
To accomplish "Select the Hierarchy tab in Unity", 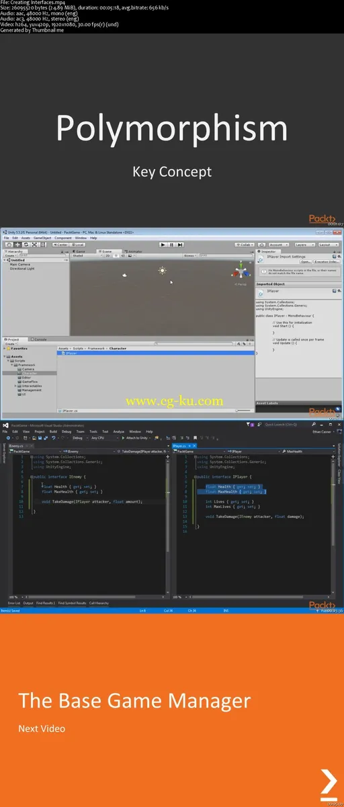I will (x=13, y=251).
